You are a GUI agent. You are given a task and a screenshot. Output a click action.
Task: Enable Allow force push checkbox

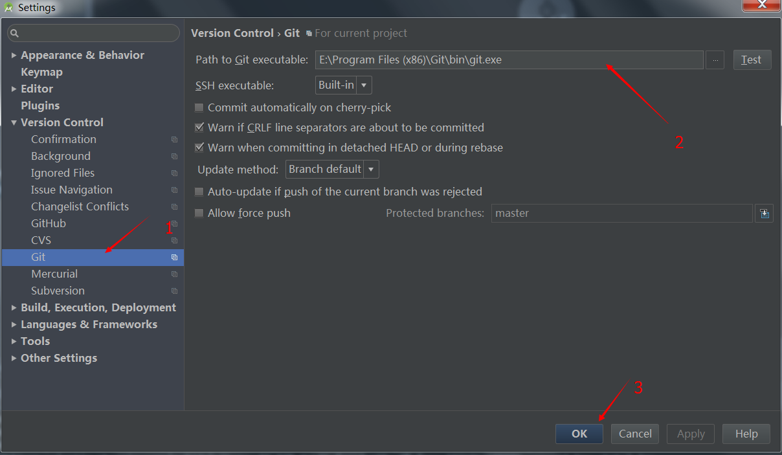point(199,213)
